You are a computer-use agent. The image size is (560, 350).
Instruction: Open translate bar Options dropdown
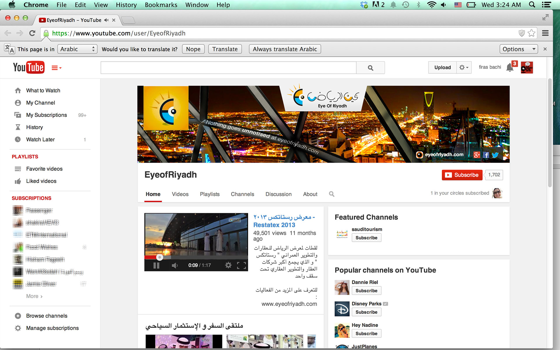pyautogui.click(x=519, y=49)
